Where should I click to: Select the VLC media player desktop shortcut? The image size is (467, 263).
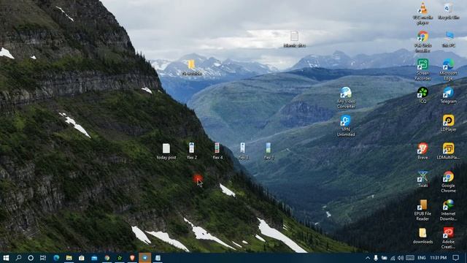click(422, 12)
